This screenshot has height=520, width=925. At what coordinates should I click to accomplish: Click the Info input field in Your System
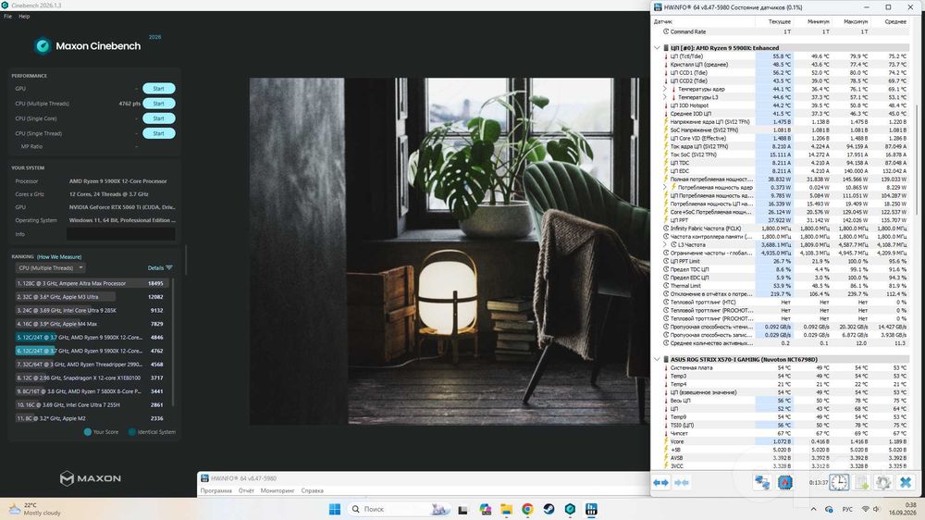(x=121, y=234)
